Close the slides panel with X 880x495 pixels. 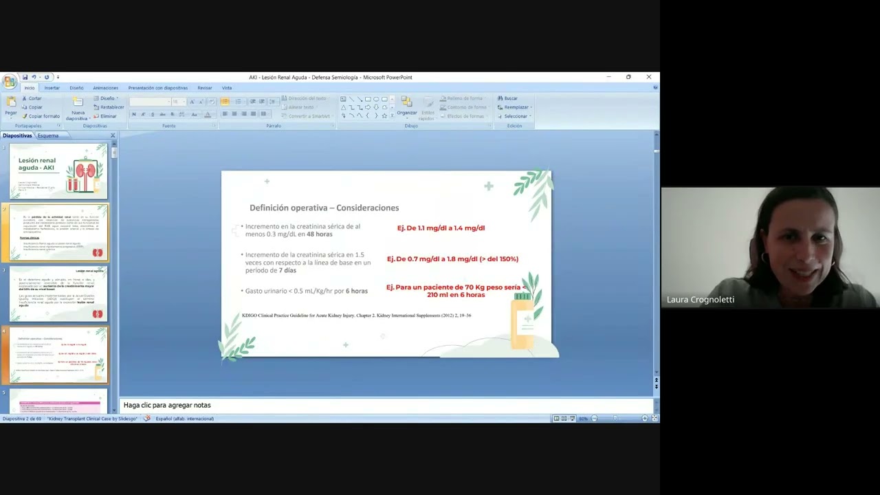click(x=113, y=135)
